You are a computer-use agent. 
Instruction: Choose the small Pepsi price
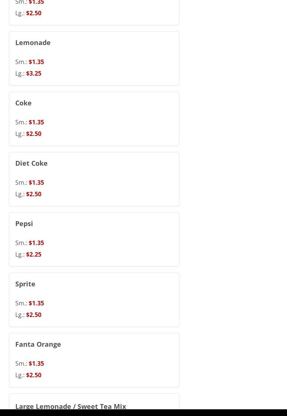[x=36, y=243]
